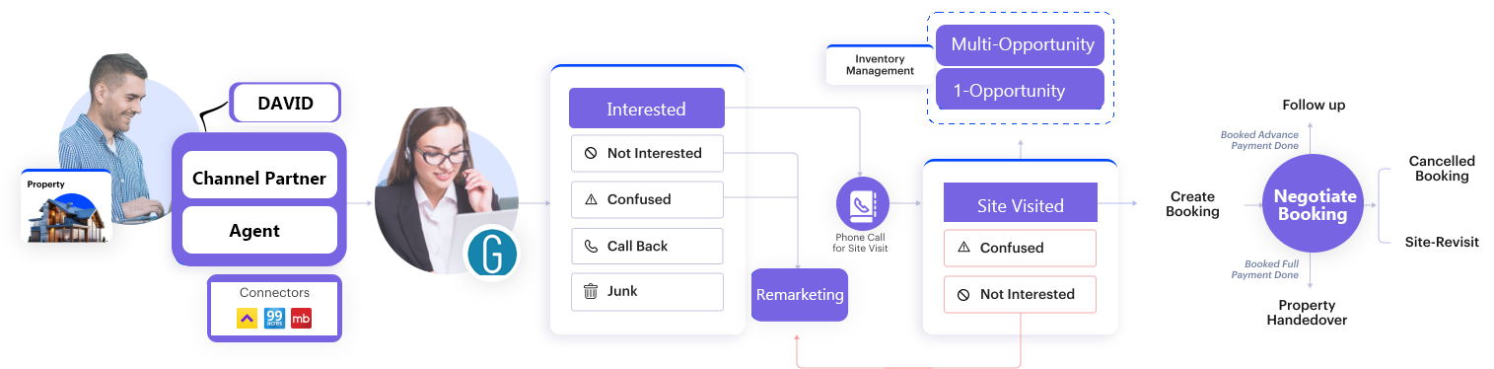Click the Create Booking text
Screen dimensions: 1494x369
(x=1192, y=204)
